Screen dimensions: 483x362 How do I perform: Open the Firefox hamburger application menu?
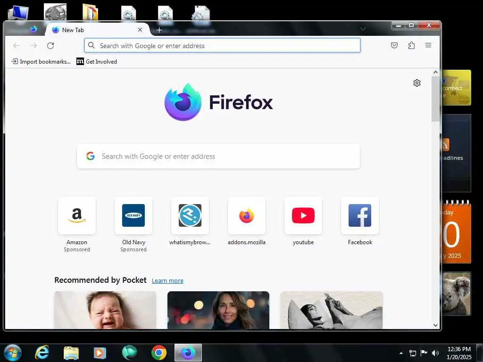click(428, 45)
